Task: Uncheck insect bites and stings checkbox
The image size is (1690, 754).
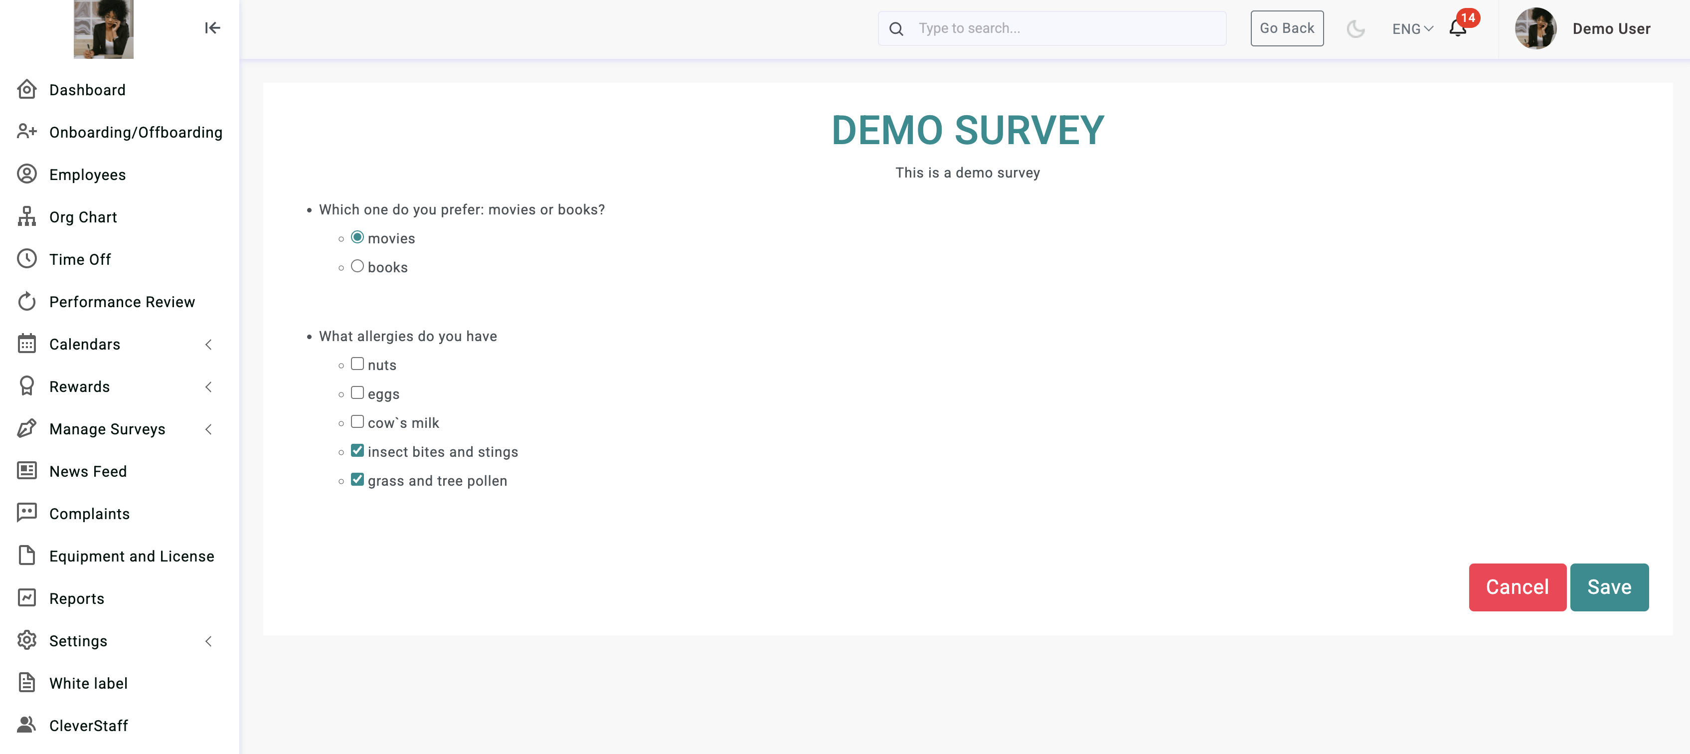Action: (357, 450)
